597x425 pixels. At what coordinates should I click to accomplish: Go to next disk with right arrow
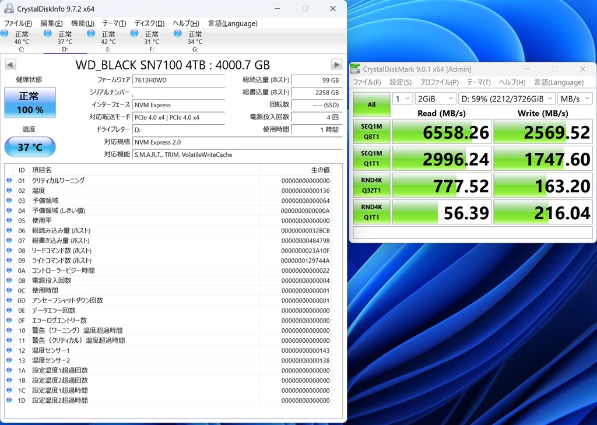[336, 64]
